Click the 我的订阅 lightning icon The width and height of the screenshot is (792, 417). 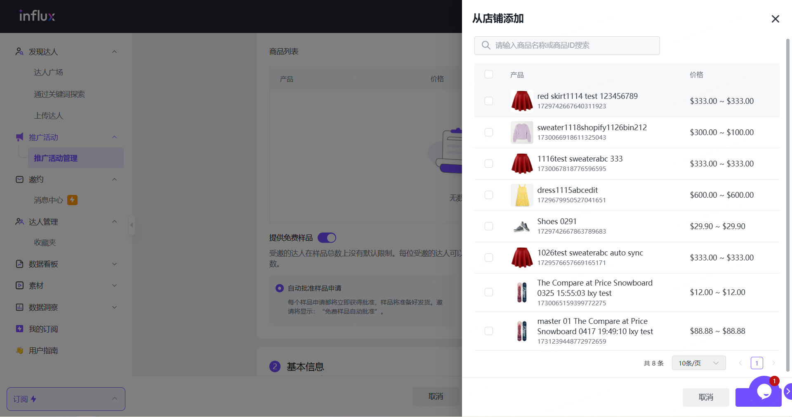19,329
